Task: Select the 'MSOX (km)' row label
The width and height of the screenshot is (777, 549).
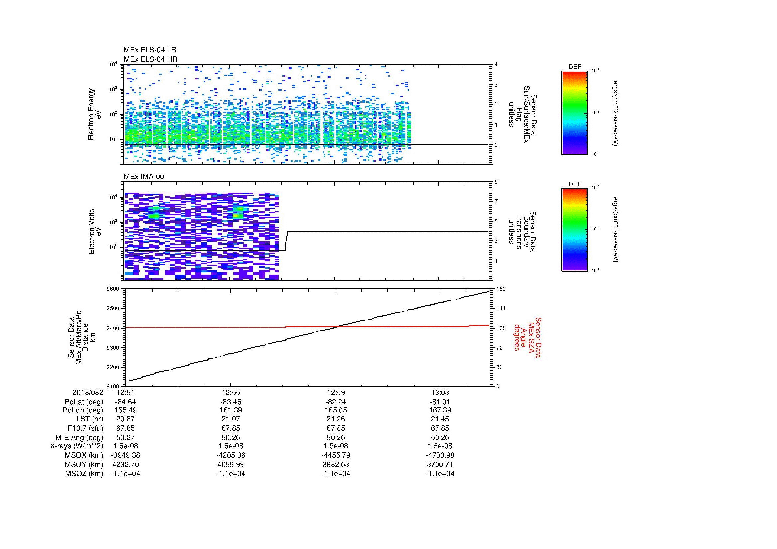Action: click(84, 455)
